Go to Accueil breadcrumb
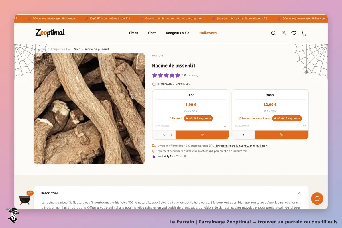 (x=42, y=49)
